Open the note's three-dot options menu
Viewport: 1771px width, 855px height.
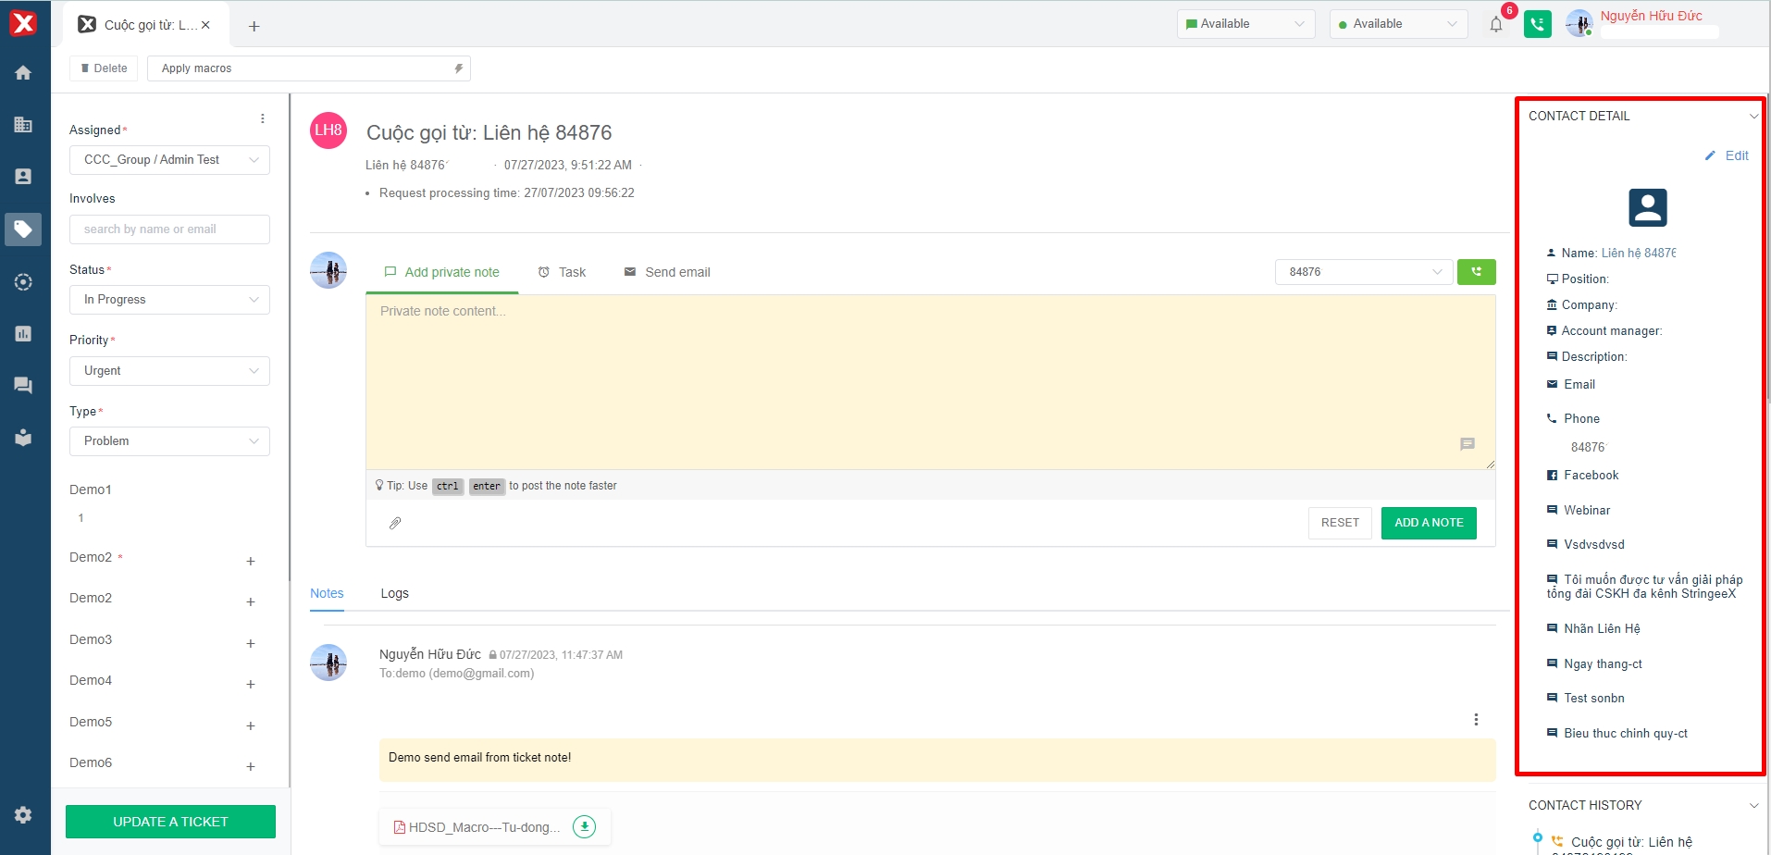click(x=1476, y=720)
